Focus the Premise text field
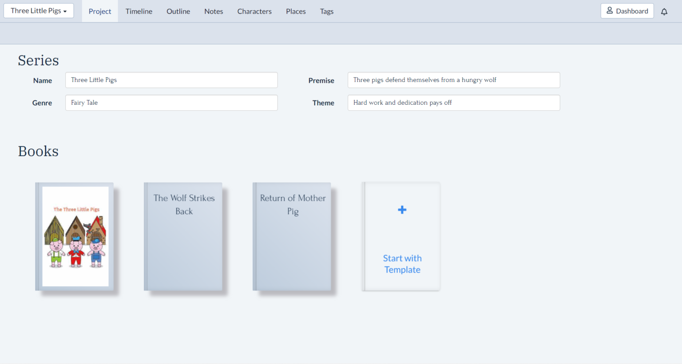The width and height of the screenshot is (682, 364). pos(453,80)
